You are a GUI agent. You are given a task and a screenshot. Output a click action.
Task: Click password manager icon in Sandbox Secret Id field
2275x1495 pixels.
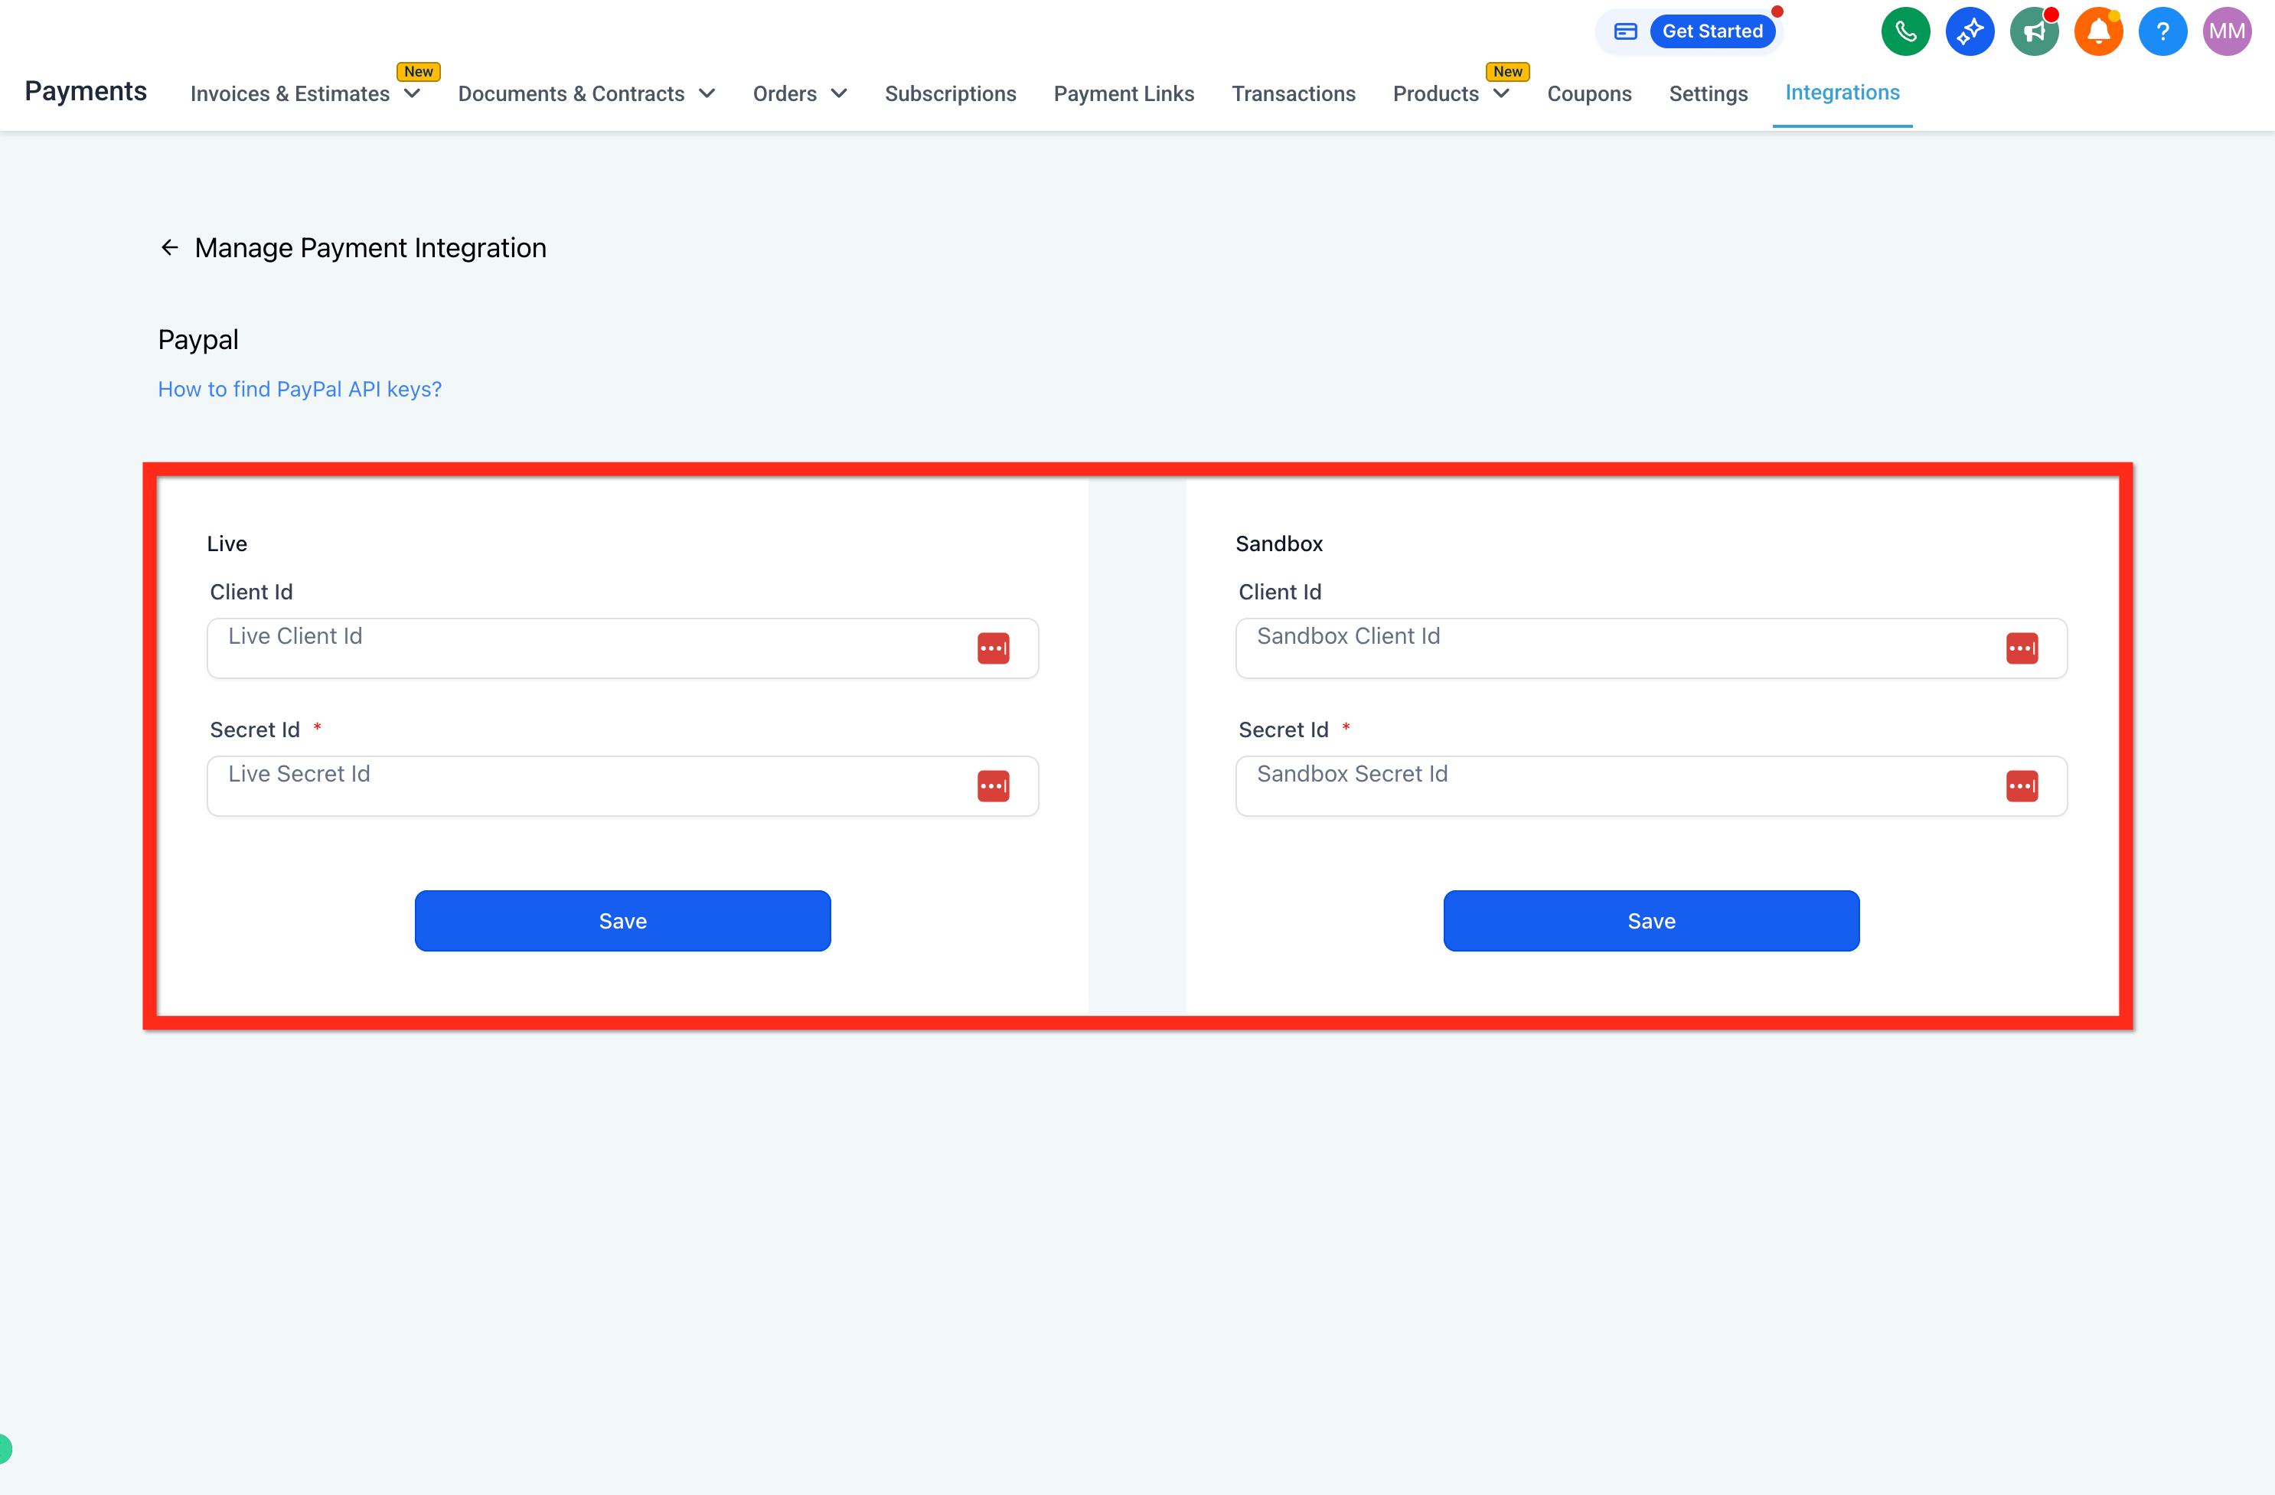pos(2022,785)
